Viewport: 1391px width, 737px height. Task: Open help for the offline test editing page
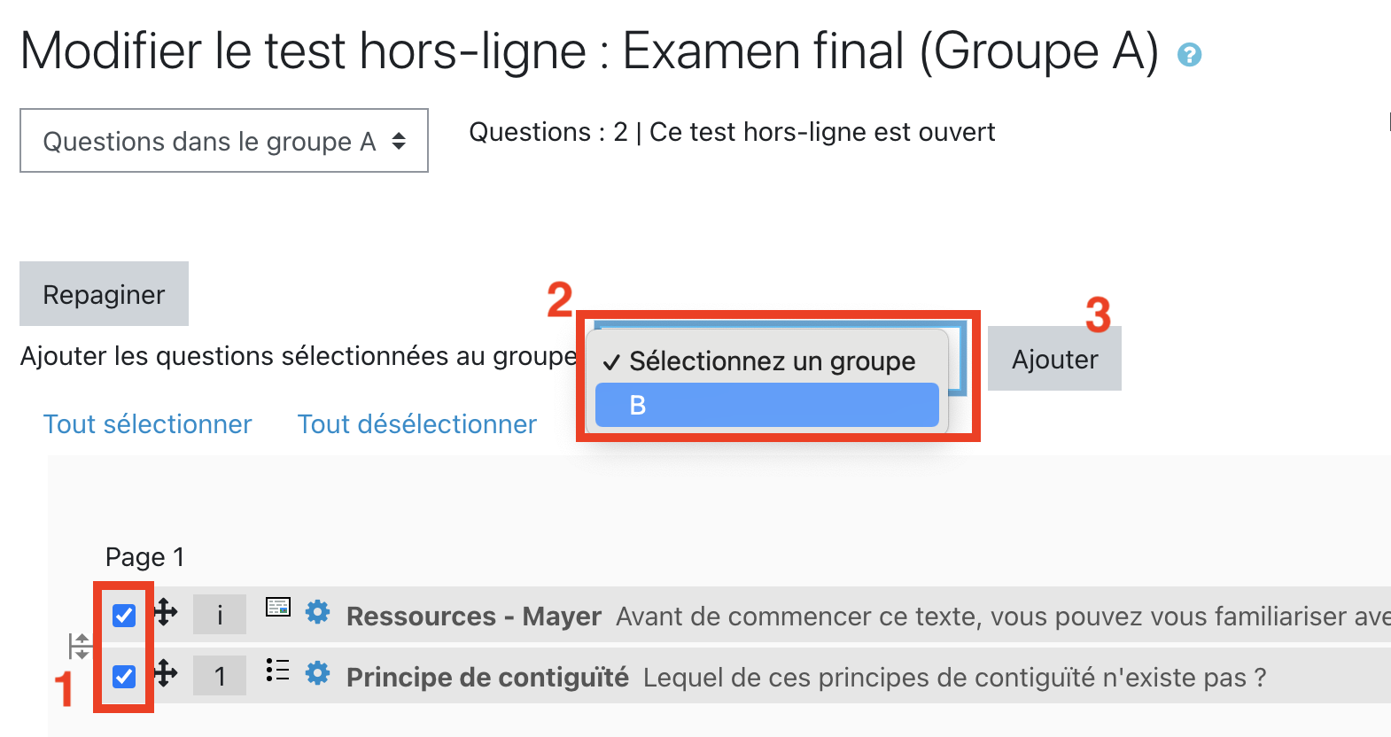pos(1189,55)
